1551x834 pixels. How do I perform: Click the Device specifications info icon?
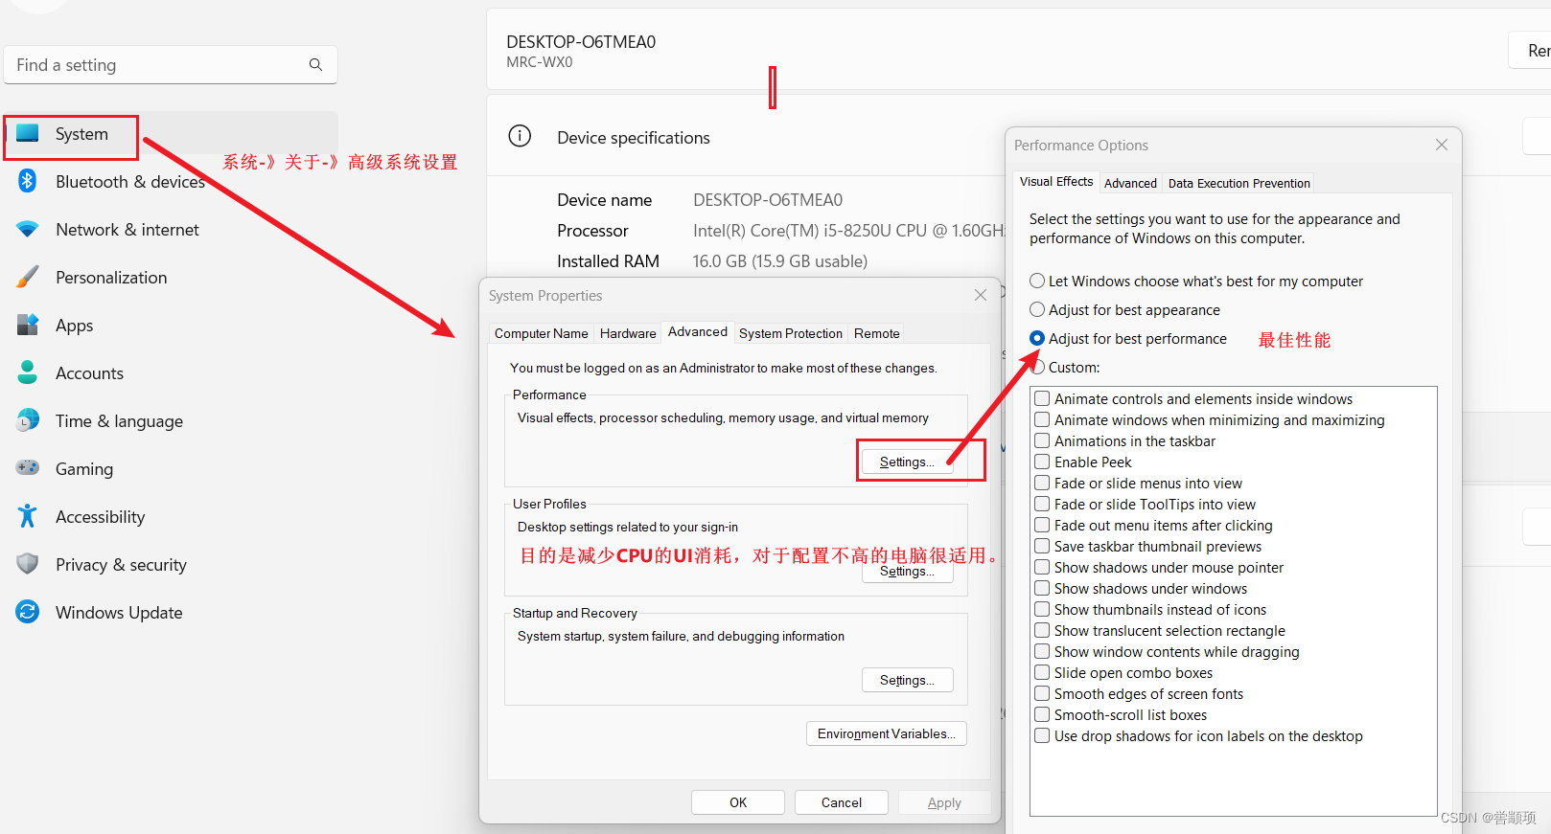coord(520,136)
